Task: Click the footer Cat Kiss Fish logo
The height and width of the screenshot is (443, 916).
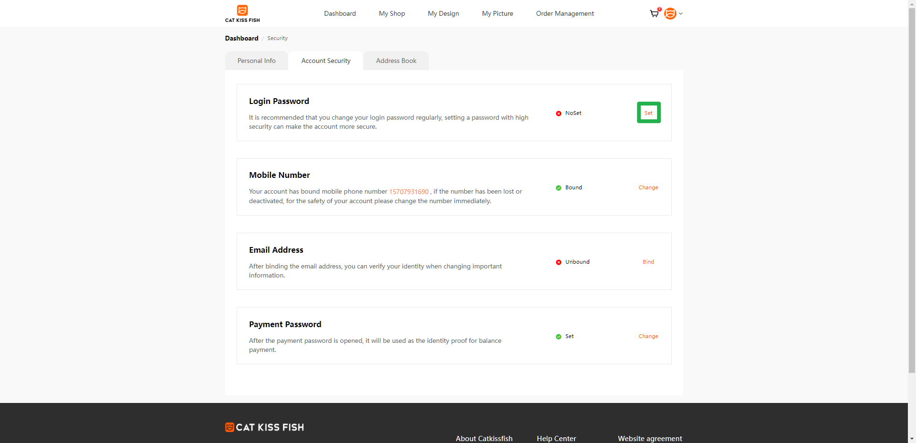Action: point(264,427)
